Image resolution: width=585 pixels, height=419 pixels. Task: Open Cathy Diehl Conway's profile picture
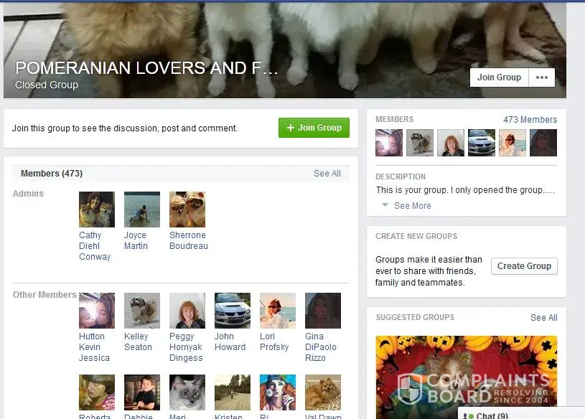coord(96,209)
